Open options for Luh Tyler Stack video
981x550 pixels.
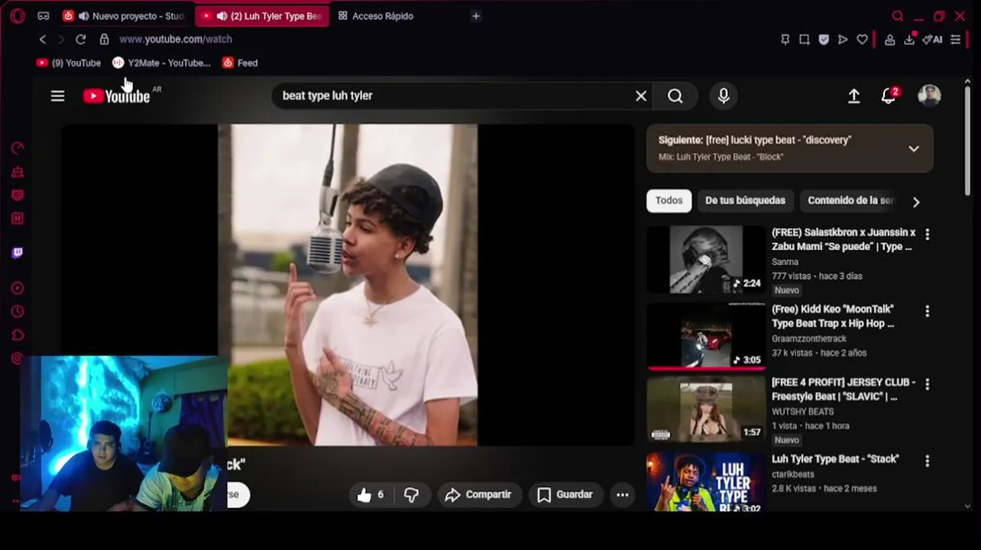927,461
